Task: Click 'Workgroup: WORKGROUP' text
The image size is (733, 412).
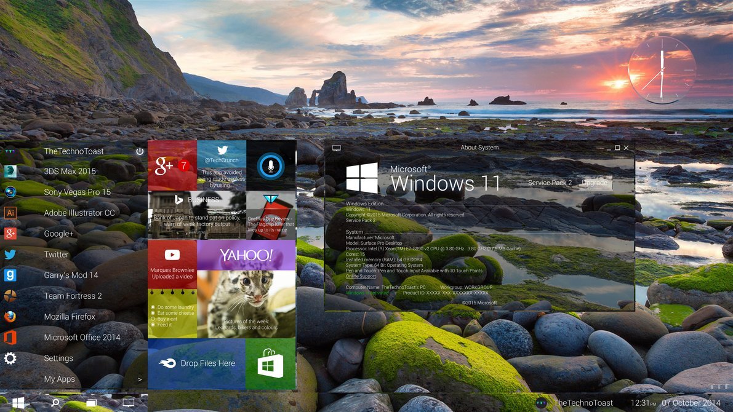Action: [466, 287]
